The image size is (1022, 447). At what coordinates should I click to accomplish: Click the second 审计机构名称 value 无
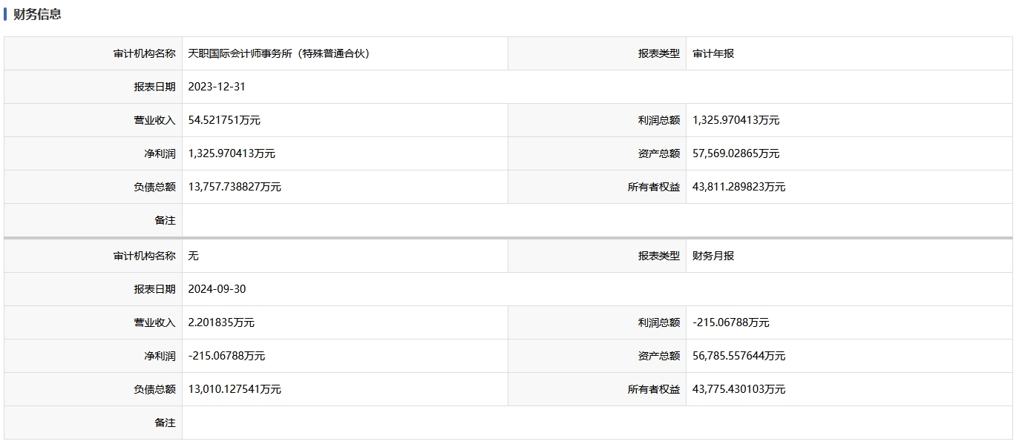click(194, 256)
